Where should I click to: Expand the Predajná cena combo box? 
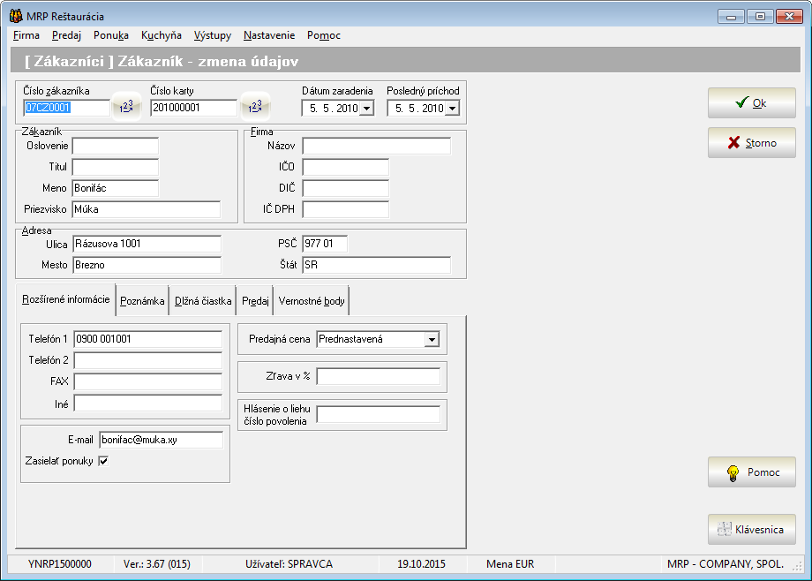pos(432,339)
